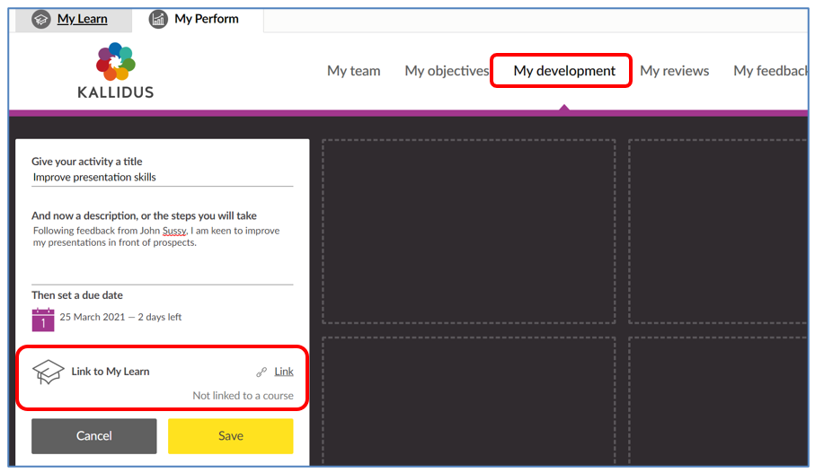Click the Not linked to a course text
The image size is (815, 473).
(x=243, y=396)
